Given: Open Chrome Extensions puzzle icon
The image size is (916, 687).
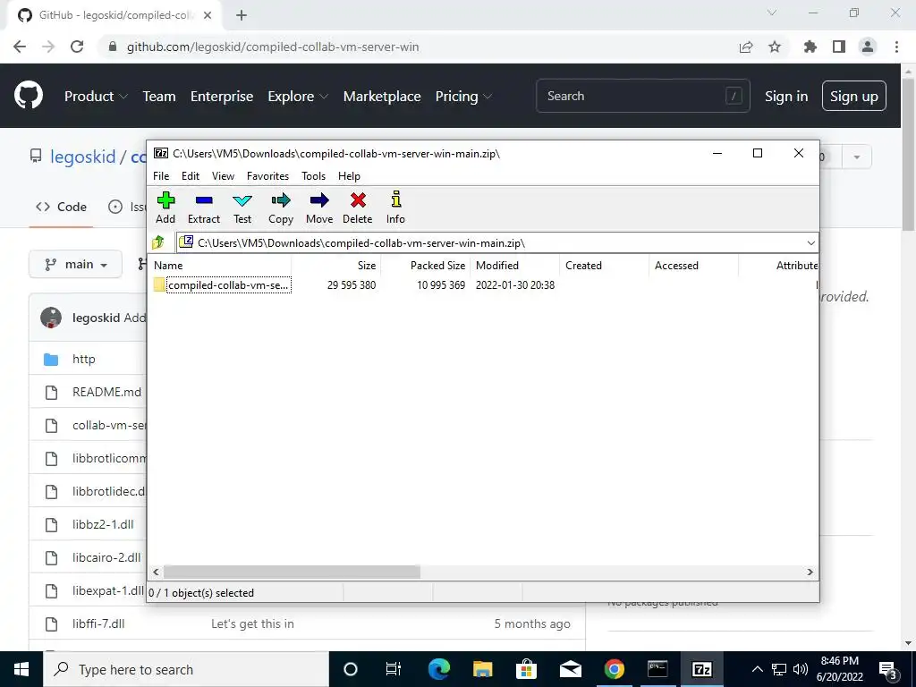Looking at the screenshot, I should 810,47.
